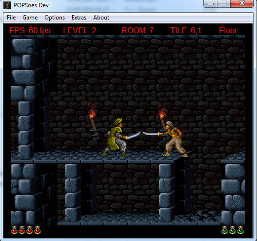This screenshot has height=241, width=257.
Task: Click the green-robed turbaned guard
Action: click(116, 137)
